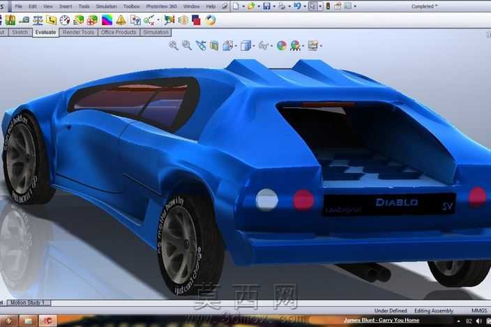Expand dropdown next to Check Active Document
Screen dimensions: 491x327
pyautogui.click(x=158, y=20)
